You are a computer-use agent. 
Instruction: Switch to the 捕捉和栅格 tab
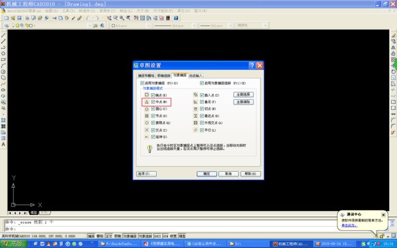click(x=146, y=75)
